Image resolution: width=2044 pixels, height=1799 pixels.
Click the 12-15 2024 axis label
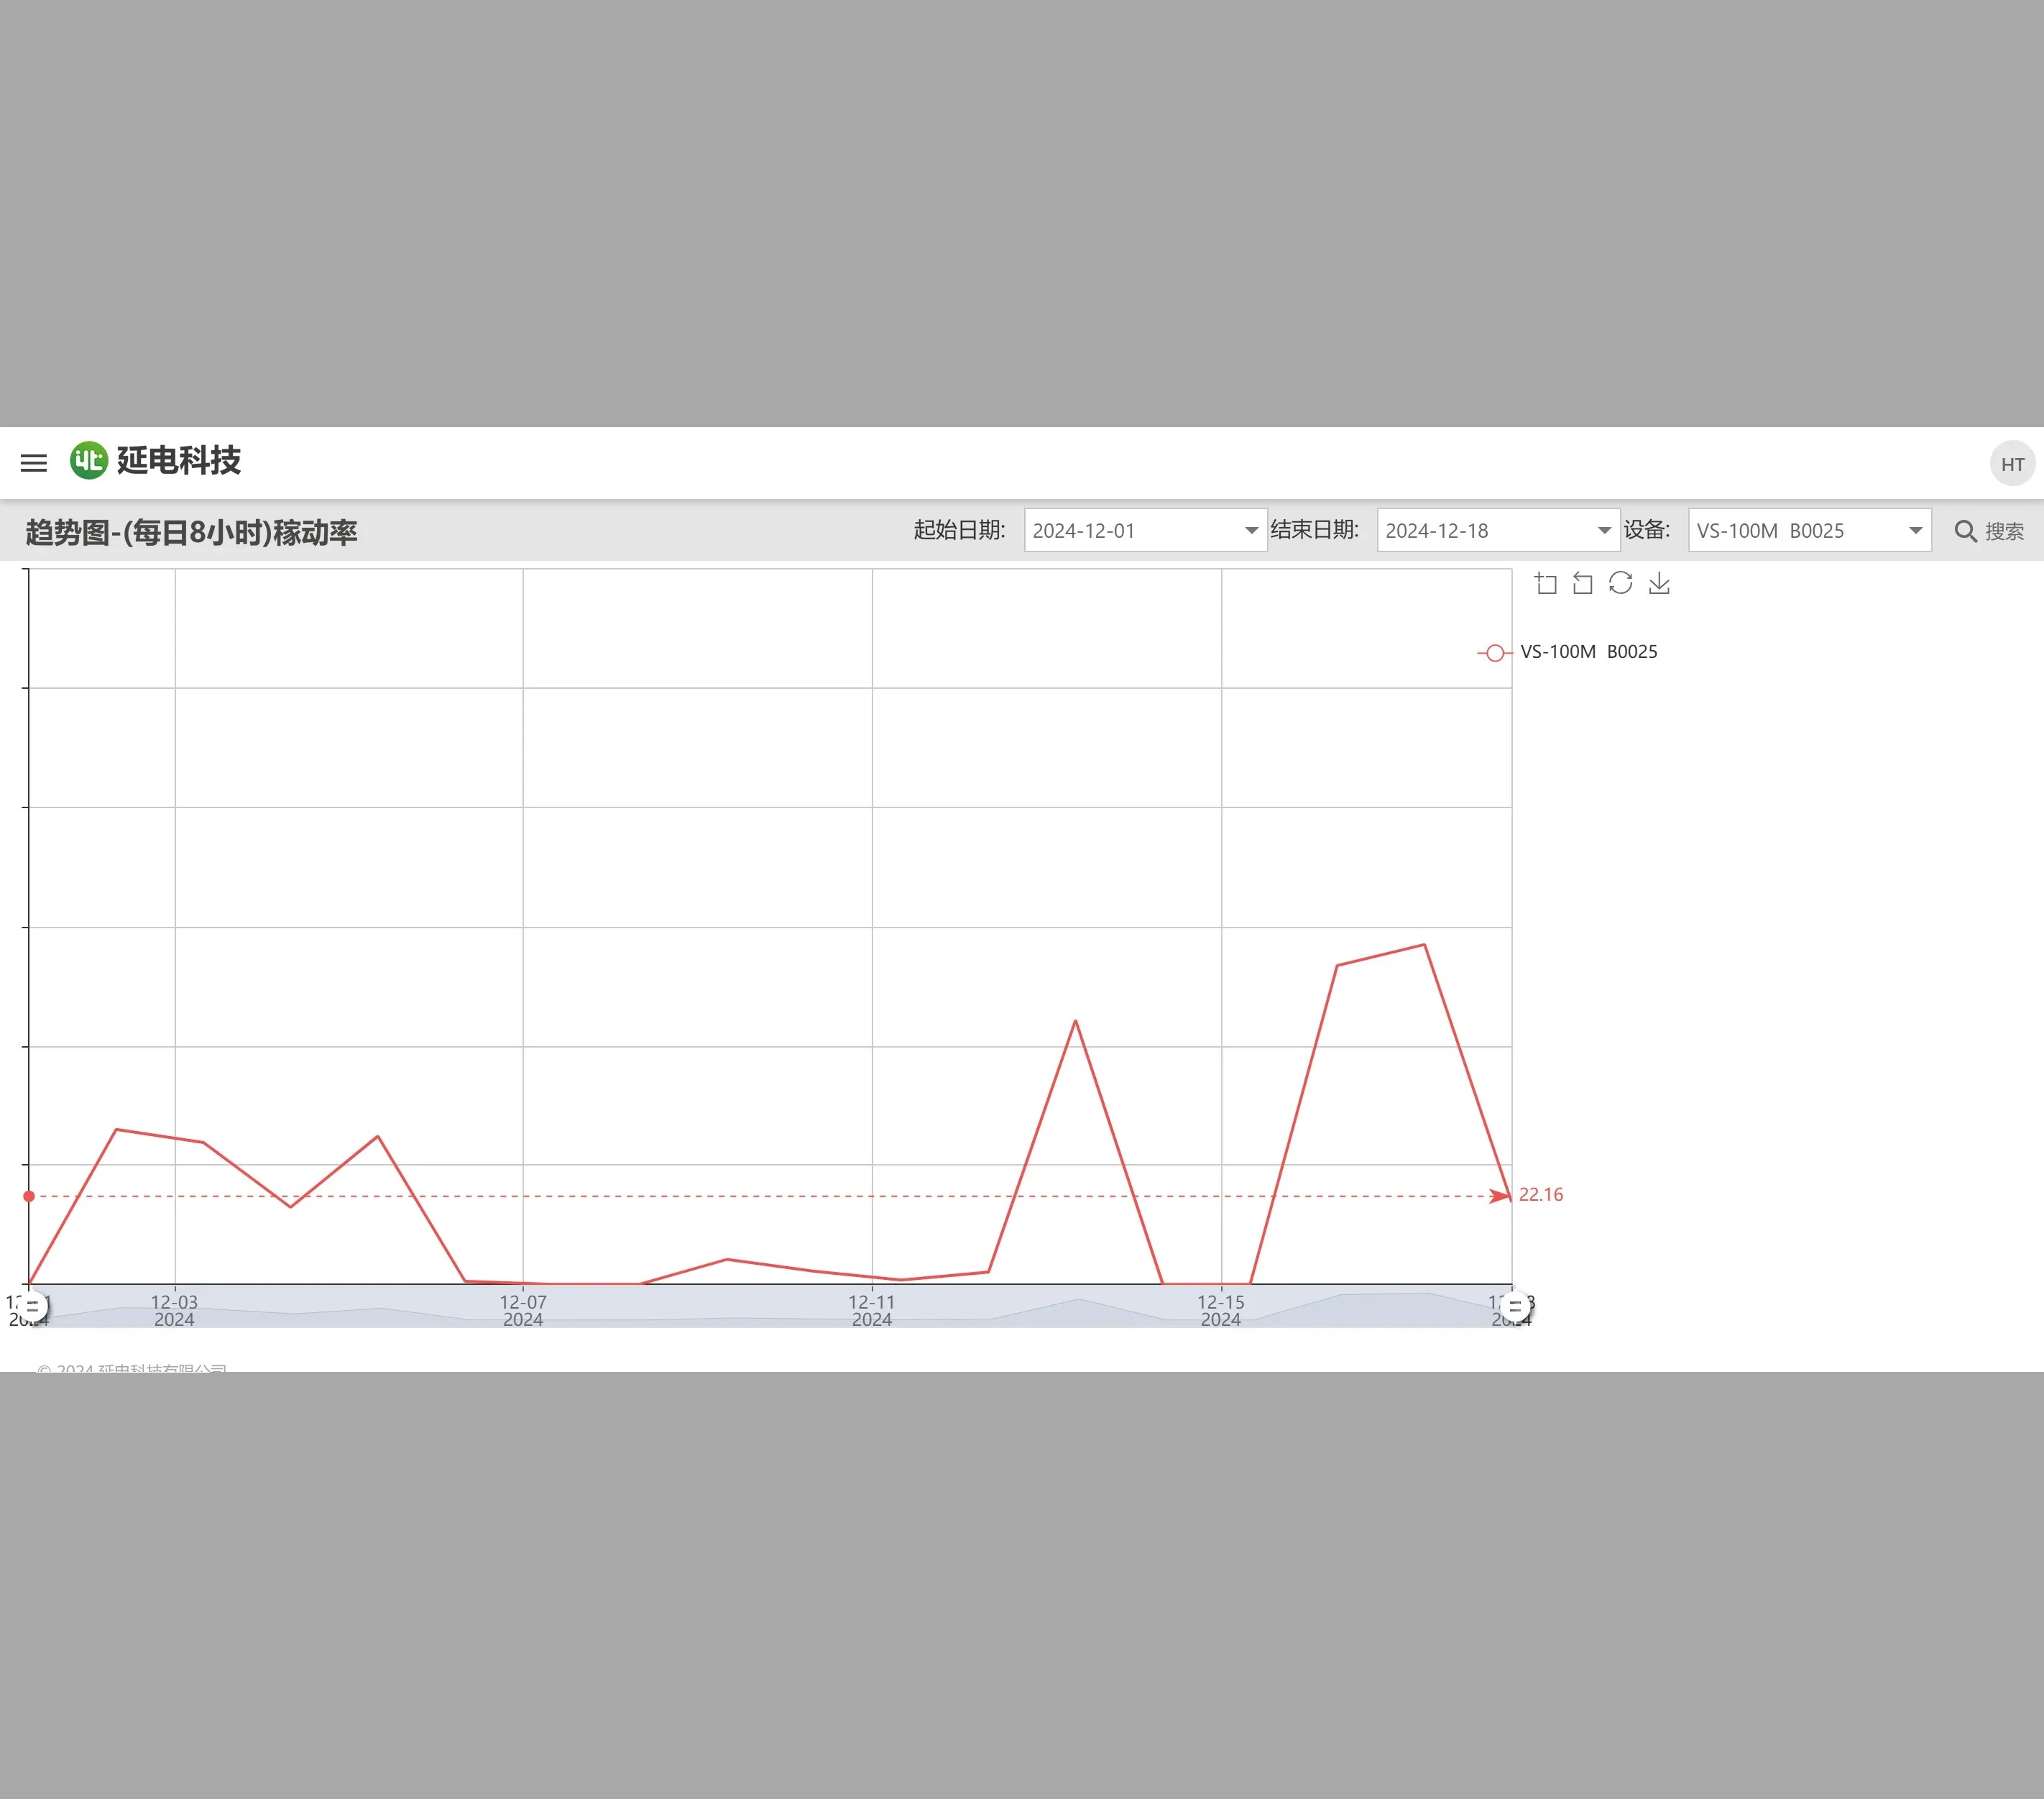[x=1221, y=1311]
